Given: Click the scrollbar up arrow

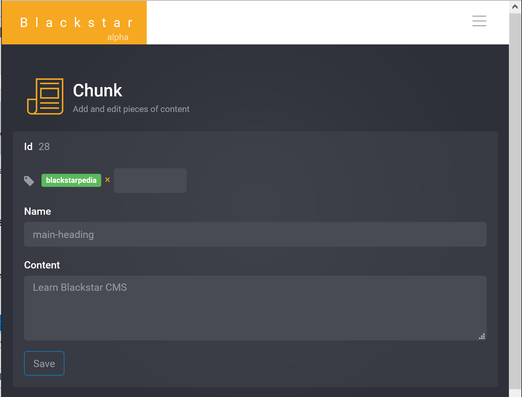Looking at the screenshot, I should [515, 7].
